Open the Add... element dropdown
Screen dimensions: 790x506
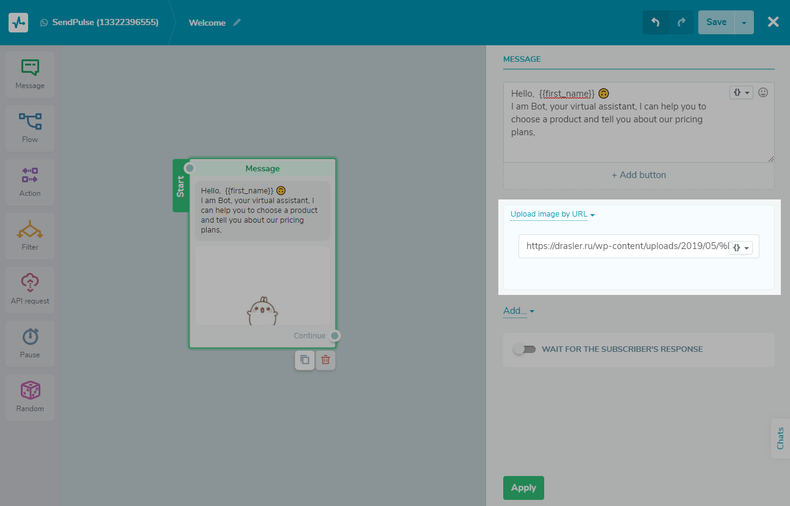coord(519,311)
